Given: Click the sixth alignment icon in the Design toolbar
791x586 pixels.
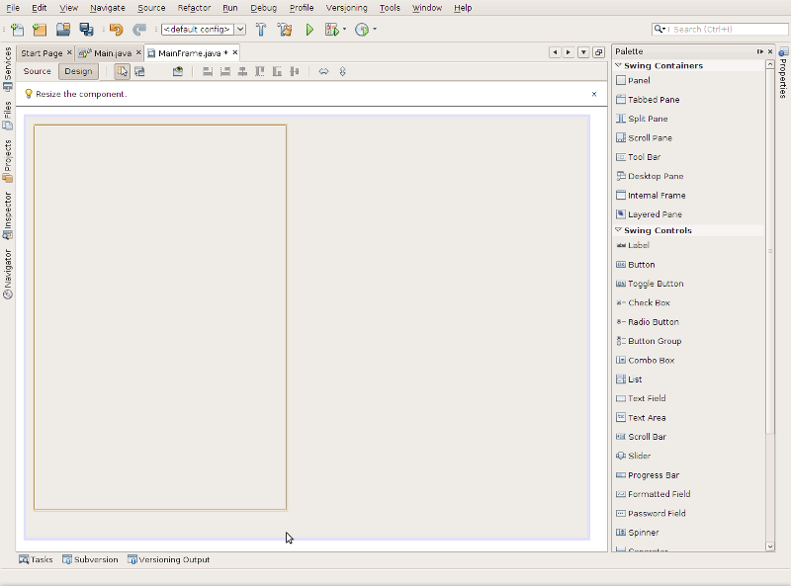Looking at the screenshot, I should pyautogui.click(x=295, y=71).
